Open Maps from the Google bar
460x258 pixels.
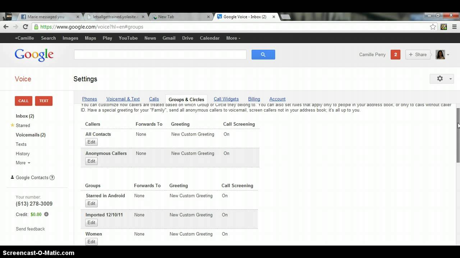coord(90,38)
